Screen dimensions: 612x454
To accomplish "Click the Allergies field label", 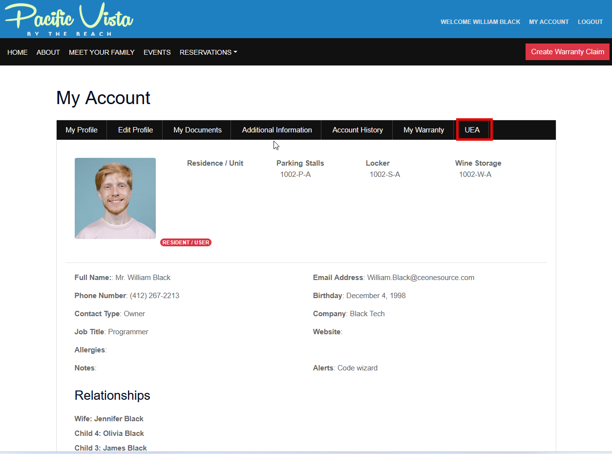I will coord(90,350).
